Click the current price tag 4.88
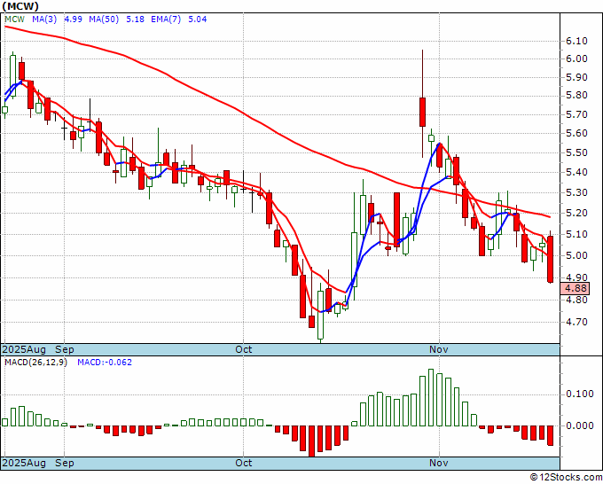Screen dimensions: 603x484 coord(575,288)
